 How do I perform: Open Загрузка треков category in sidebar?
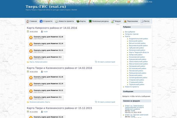[x=132, y=34]
